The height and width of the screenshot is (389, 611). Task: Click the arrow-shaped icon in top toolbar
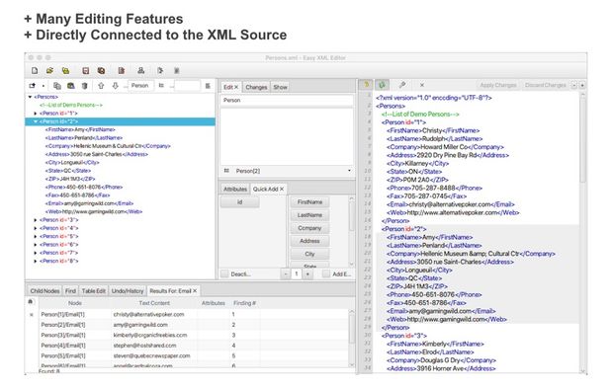(160, 71)
